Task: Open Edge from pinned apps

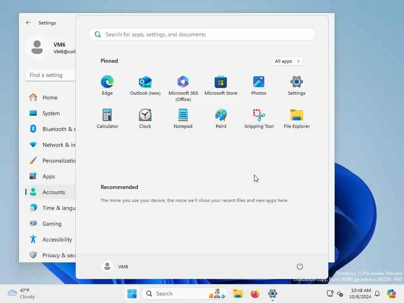Action: tap(107, 86)
